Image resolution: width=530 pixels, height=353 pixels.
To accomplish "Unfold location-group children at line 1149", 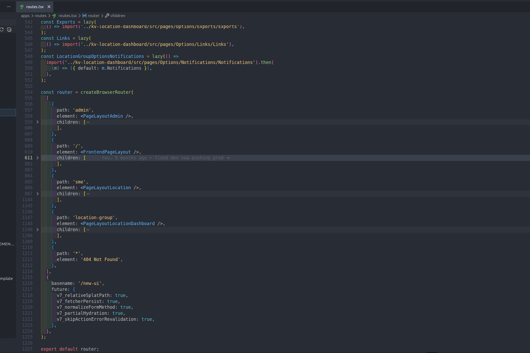I will pos(37,230).
